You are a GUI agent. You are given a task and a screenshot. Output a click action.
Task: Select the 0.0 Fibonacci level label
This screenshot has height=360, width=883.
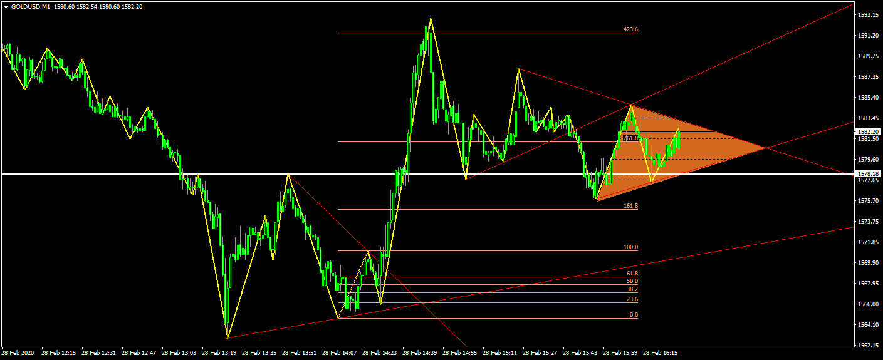[634, 315]
